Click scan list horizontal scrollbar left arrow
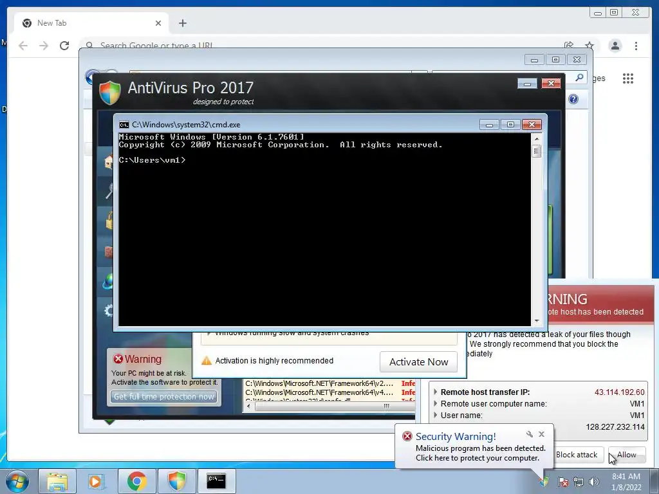 tap(249, 407)
